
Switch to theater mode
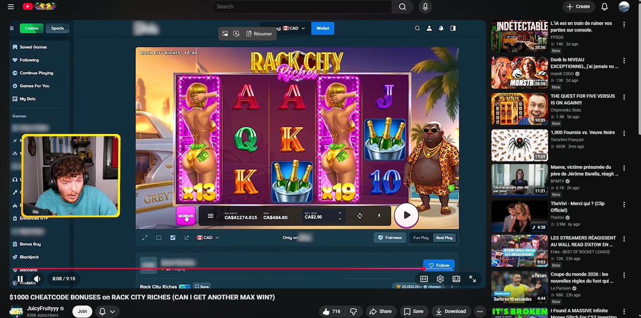456,279
